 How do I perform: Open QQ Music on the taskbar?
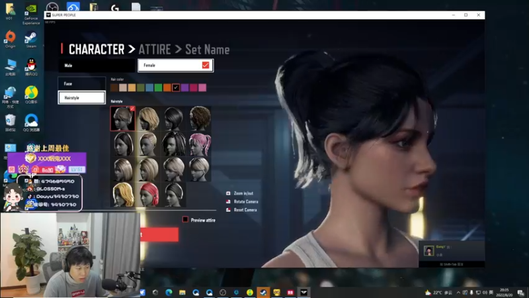coord(250,292)
